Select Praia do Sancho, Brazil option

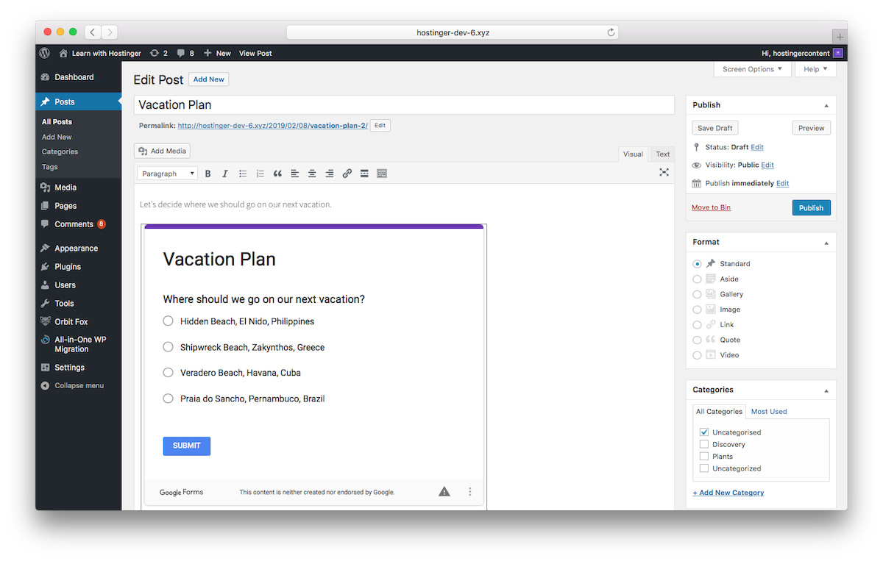[x=168, y=399]
